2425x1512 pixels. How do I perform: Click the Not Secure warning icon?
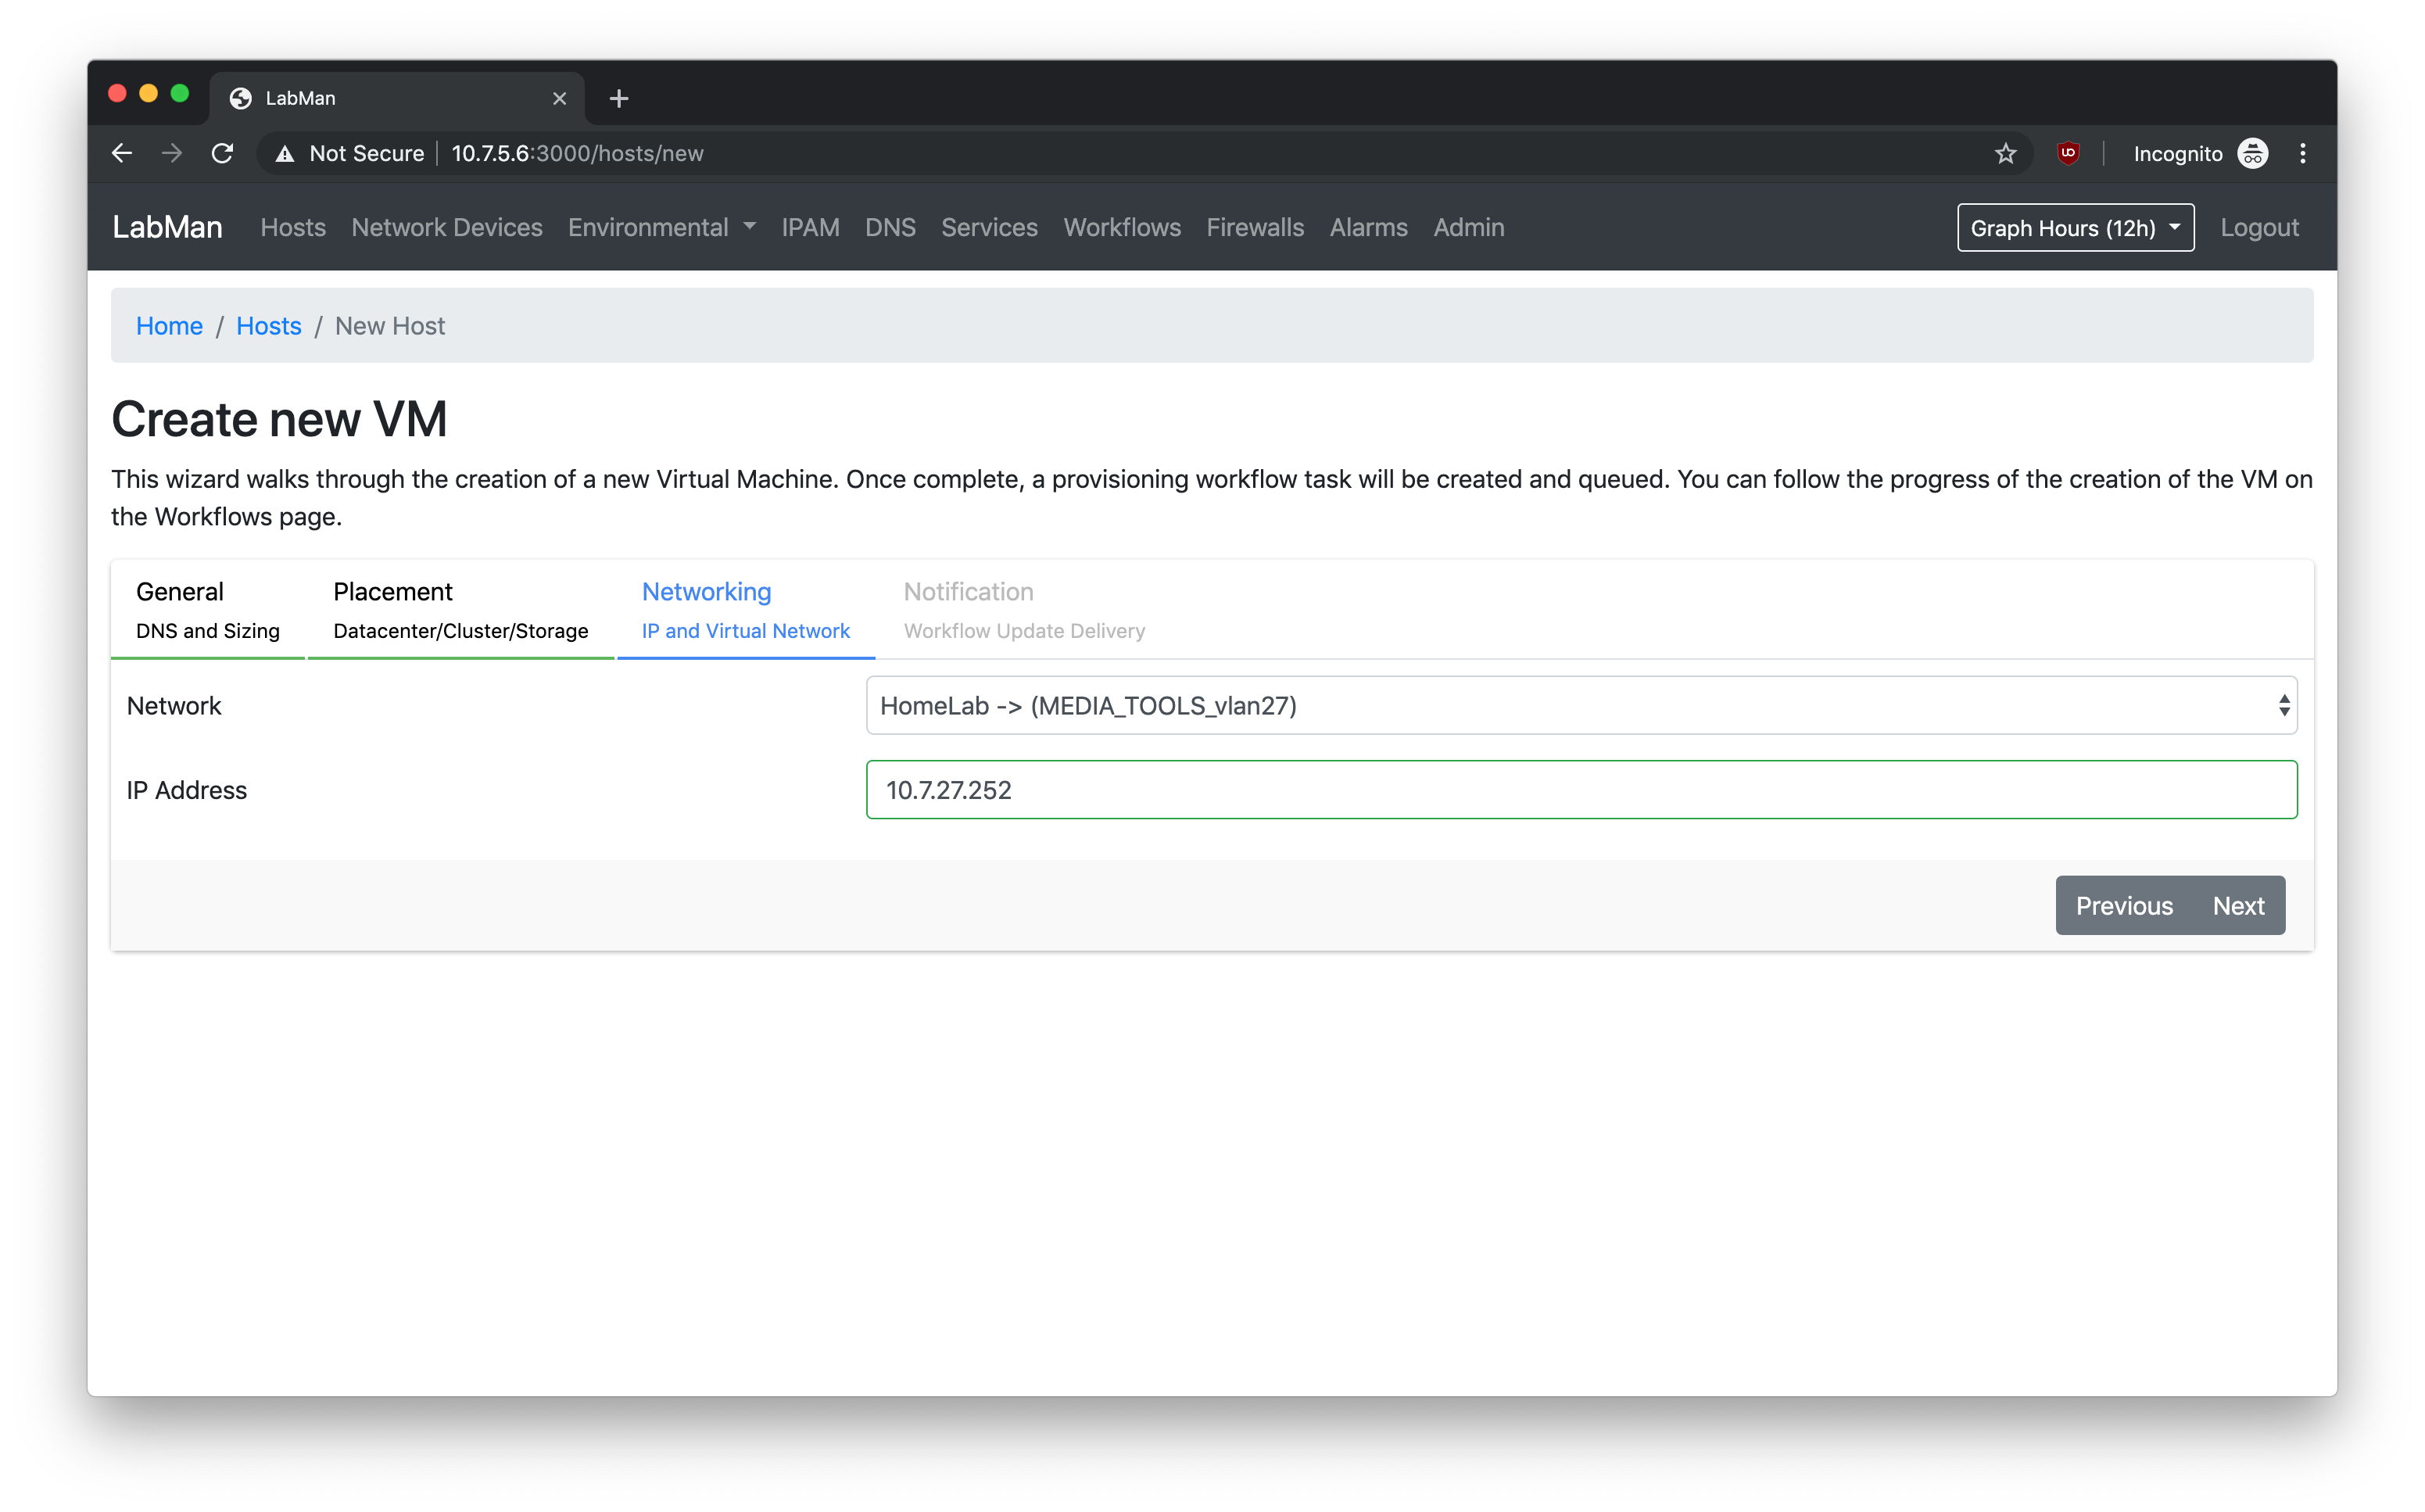[x=285, y=153]
